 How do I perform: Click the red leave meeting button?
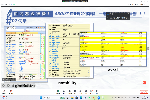pyautogui.click(x=144, y=92)
